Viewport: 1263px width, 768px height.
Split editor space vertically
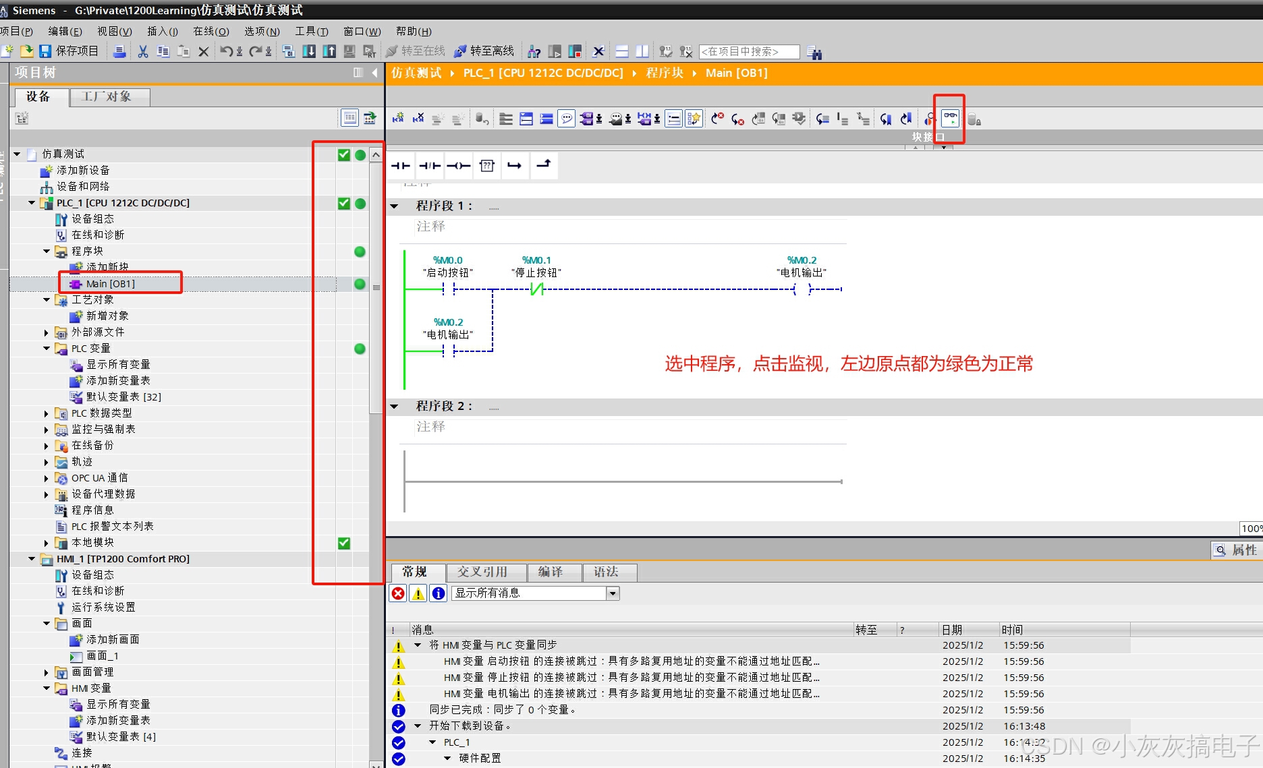pos(642,51)
